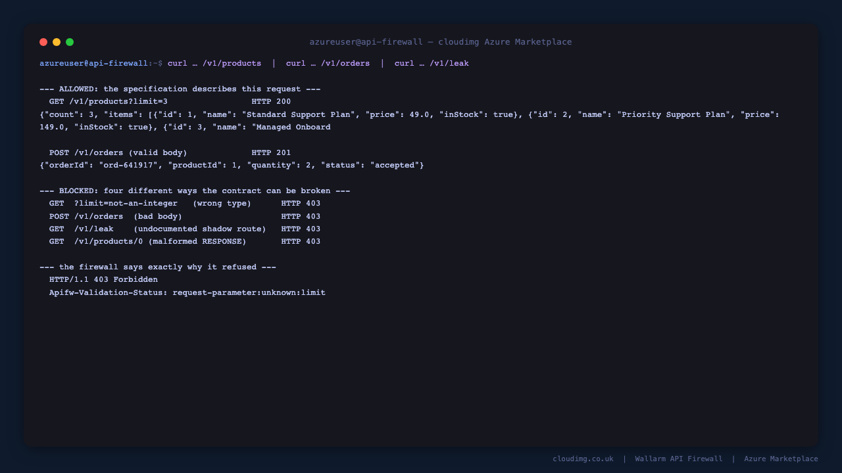The height and width of the screenshot is (473, 842).
Task: Click the 'Apifw-Validation-Status' header line
Action: 187,293
